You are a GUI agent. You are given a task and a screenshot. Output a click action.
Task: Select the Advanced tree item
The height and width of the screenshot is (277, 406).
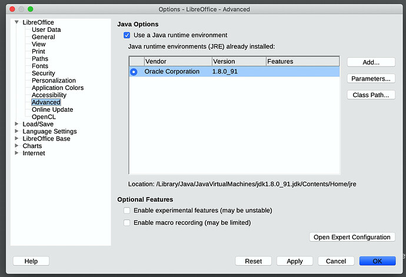46,102
